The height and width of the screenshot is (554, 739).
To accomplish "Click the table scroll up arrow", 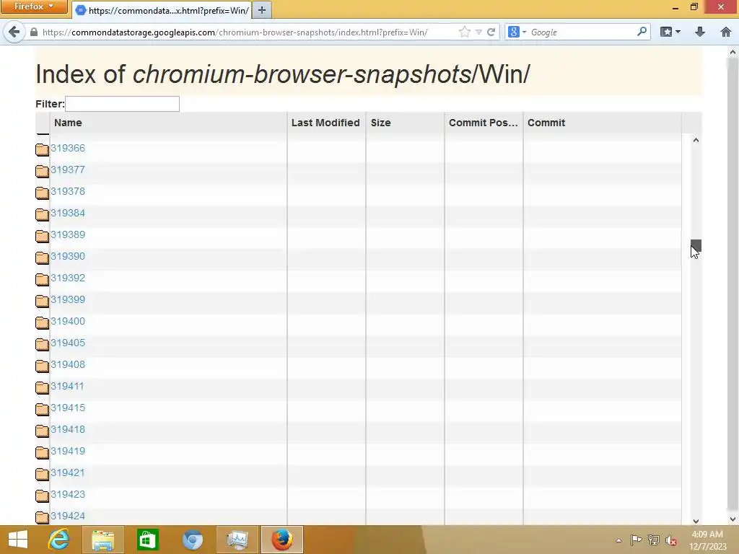I will click(696, 141).
